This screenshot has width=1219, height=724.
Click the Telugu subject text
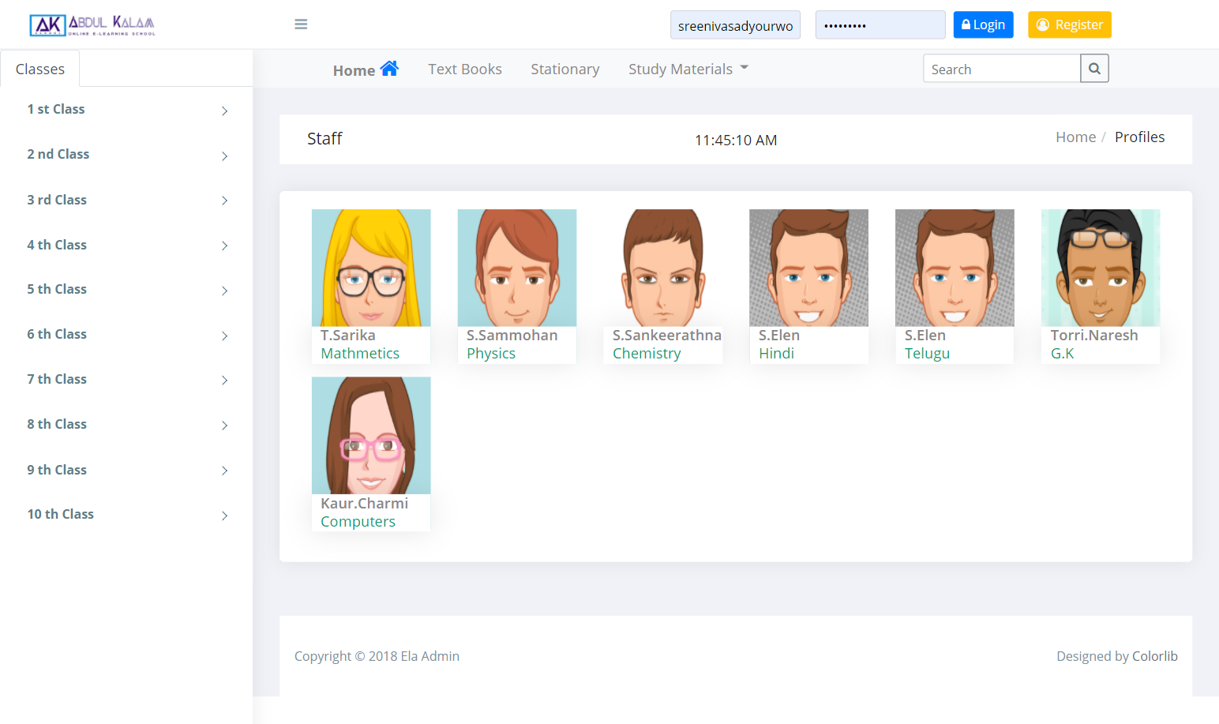[x=927, y=353]
